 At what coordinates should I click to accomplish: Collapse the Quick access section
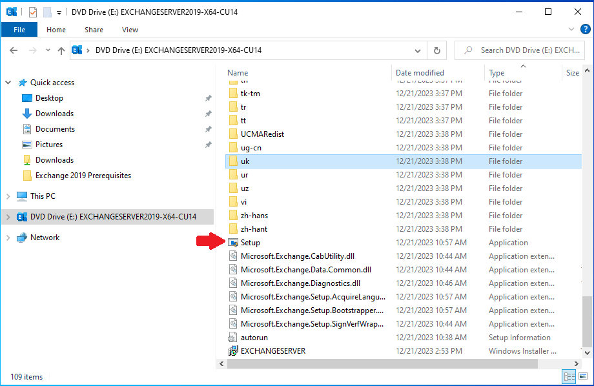pyautogui.click(x=6, y=82)
